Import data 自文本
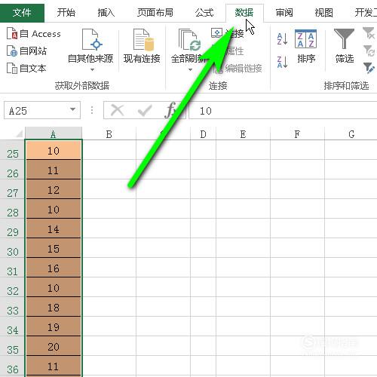377x377 pixels. pos(26,68)
